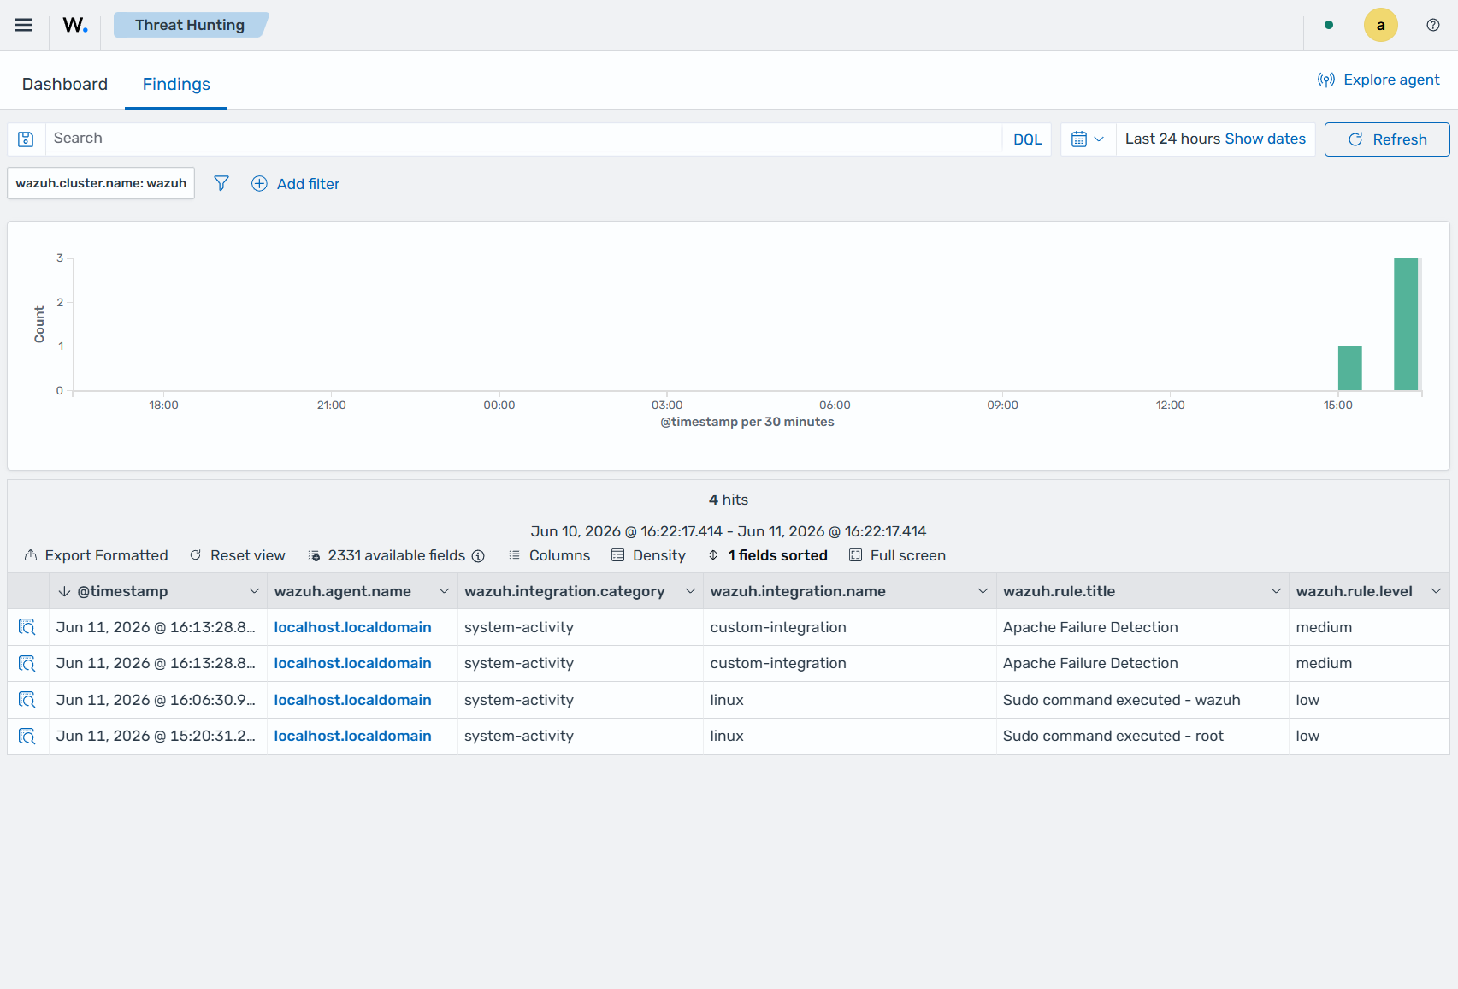This screenshot has height=989, width=1458.
Task: Open the Density options
Action: (x=648, y=555)
